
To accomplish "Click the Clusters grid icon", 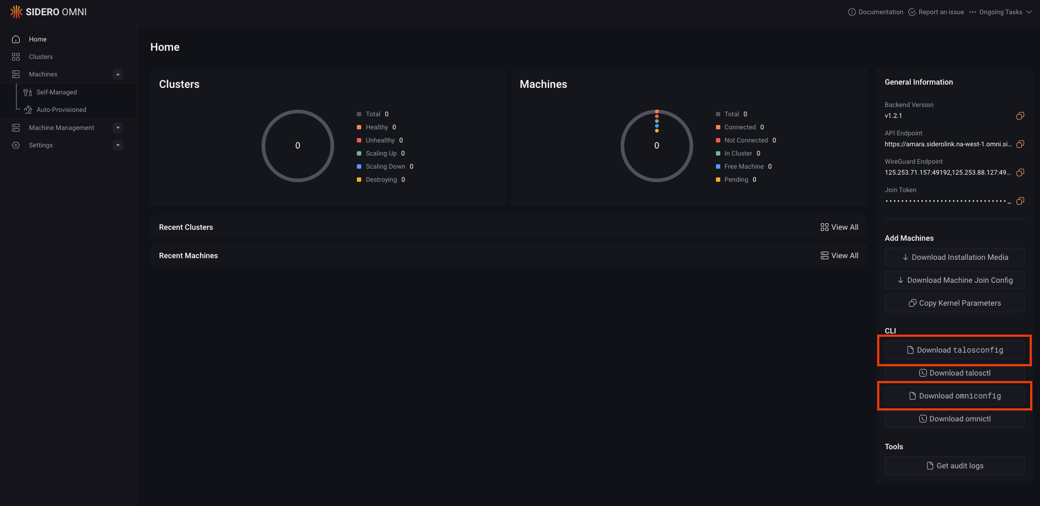I will 16,56.
